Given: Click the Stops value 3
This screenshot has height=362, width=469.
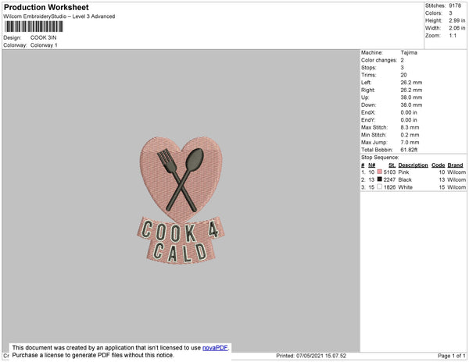Looking at the screenshot, I should tap(402, 67).
